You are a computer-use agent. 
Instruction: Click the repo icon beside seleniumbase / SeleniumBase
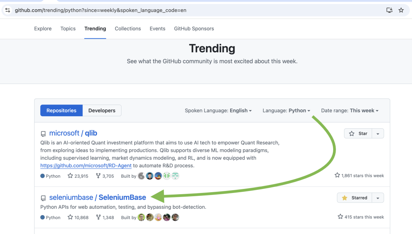(43, 198)
